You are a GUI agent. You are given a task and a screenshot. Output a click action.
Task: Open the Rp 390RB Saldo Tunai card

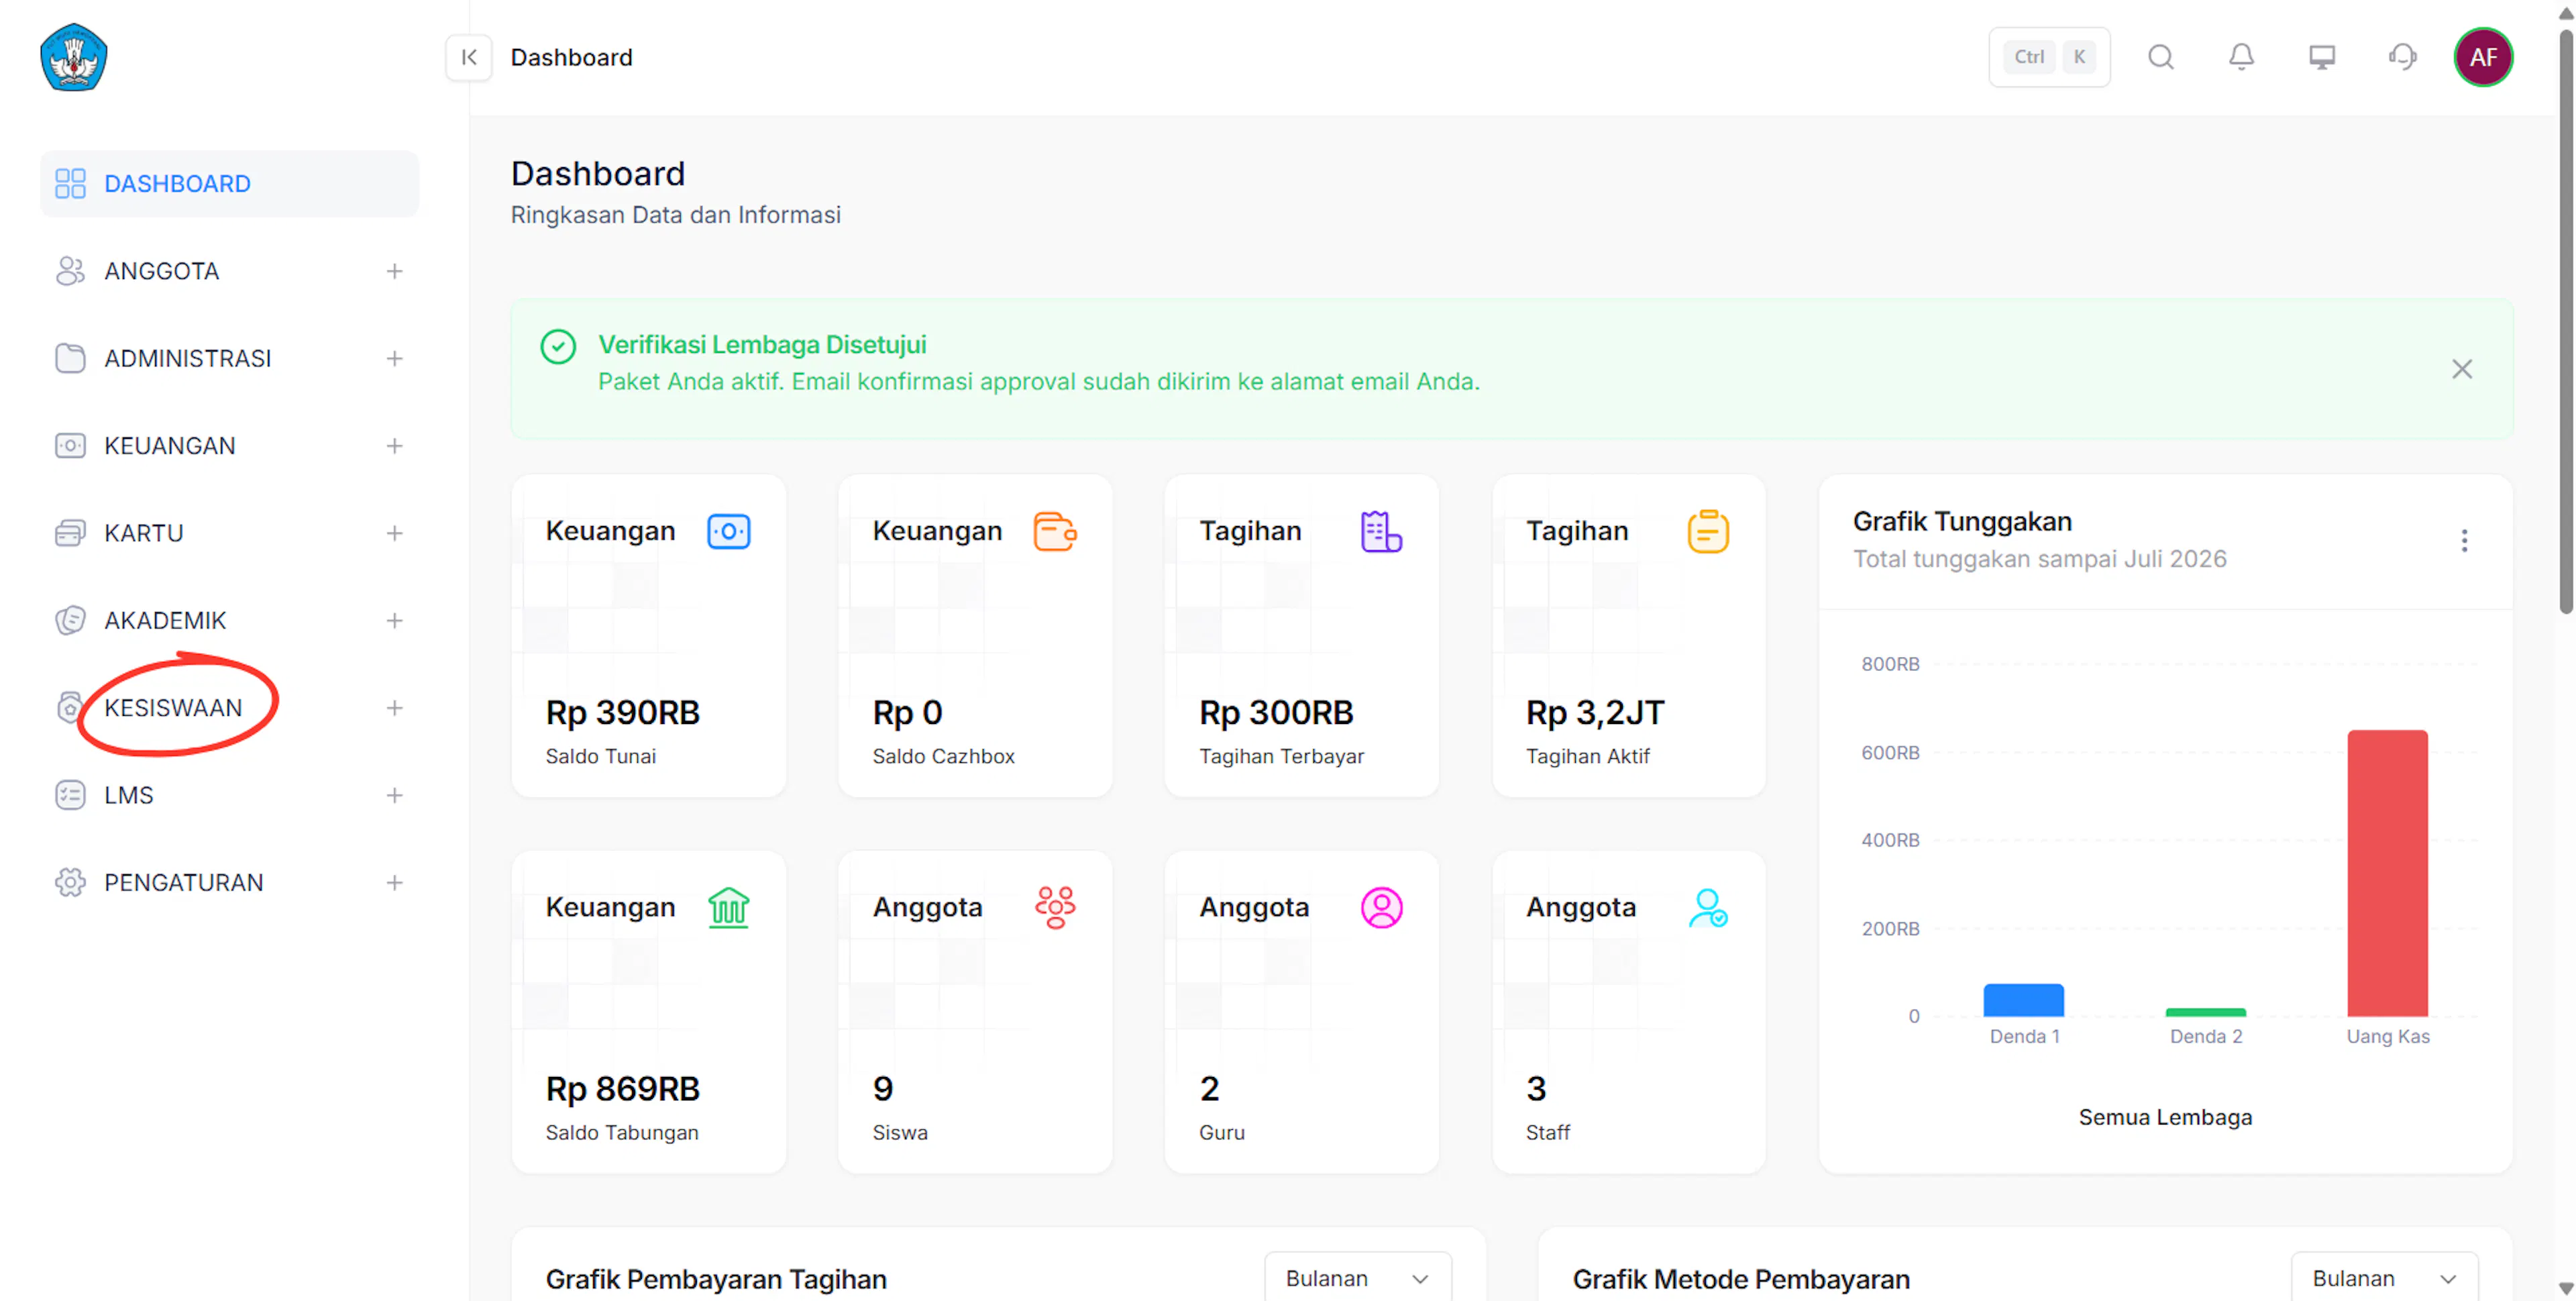(649, 636)
